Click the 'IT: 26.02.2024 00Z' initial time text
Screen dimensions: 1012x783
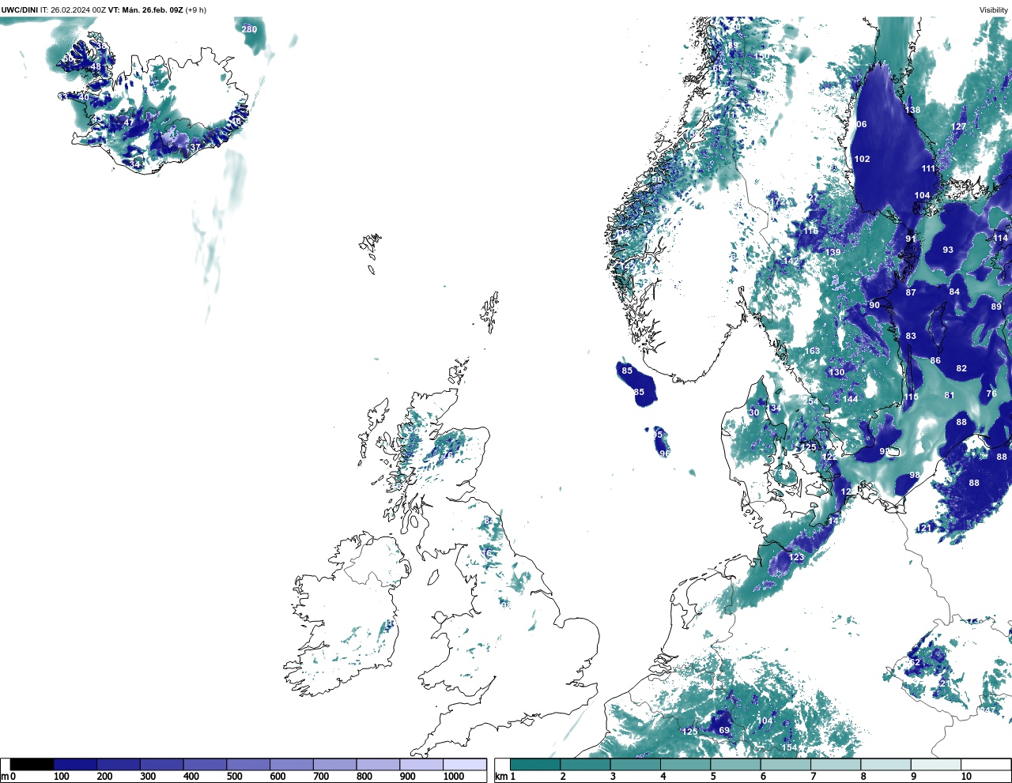point(73,9)
